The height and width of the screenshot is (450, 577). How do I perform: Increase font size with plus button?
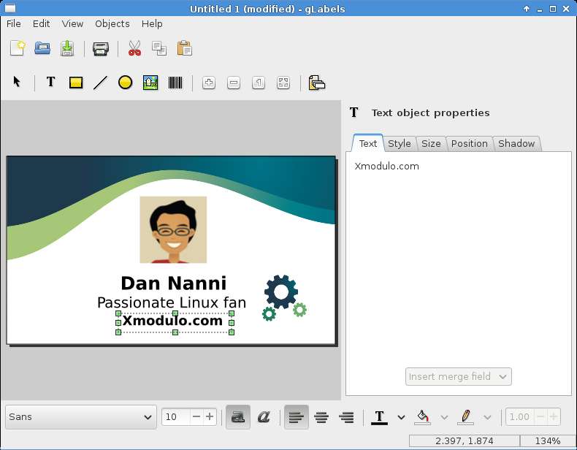pyautogui.click(x=210, y=417)
